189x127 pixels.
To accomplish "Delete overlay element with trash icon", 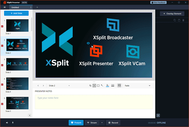I will pos(183,20).
